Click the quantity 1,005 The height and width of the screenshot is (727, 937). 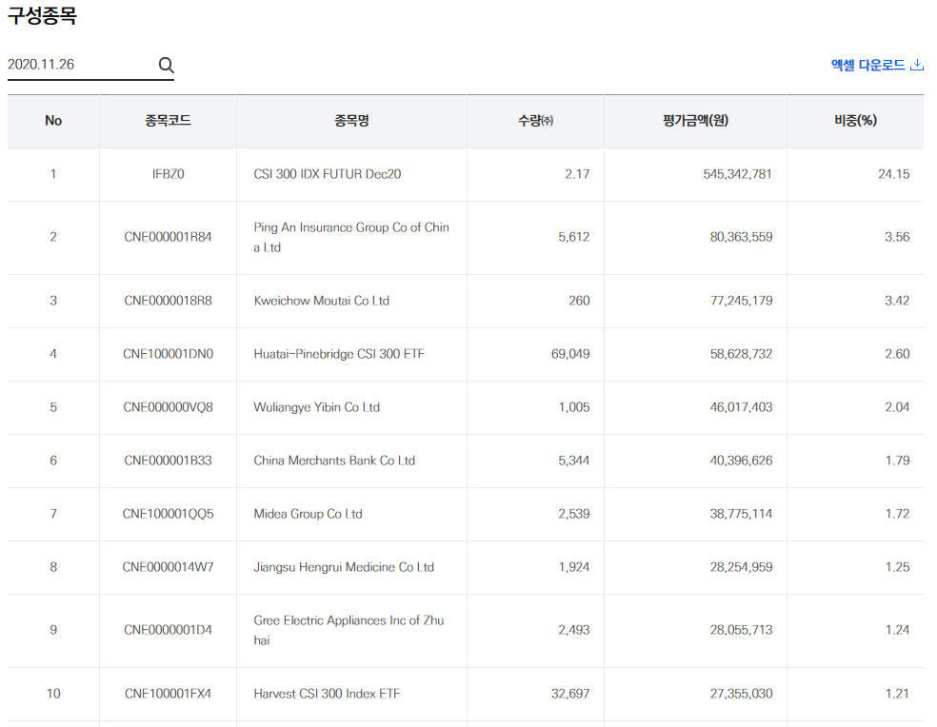point(573,407)
